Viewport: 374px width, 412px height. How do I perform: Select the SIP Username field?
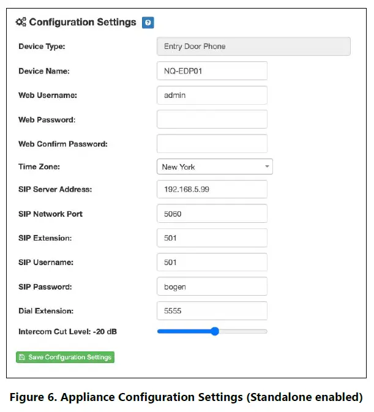[x=212, y=262]
